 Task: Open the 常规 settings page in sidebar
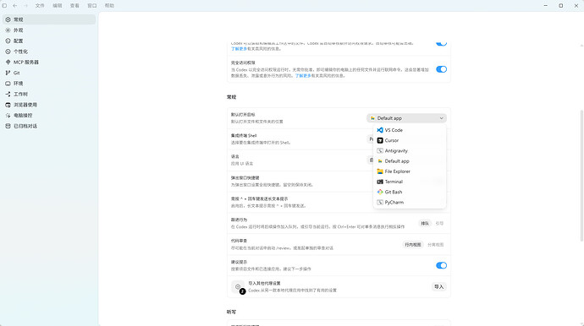49,19
